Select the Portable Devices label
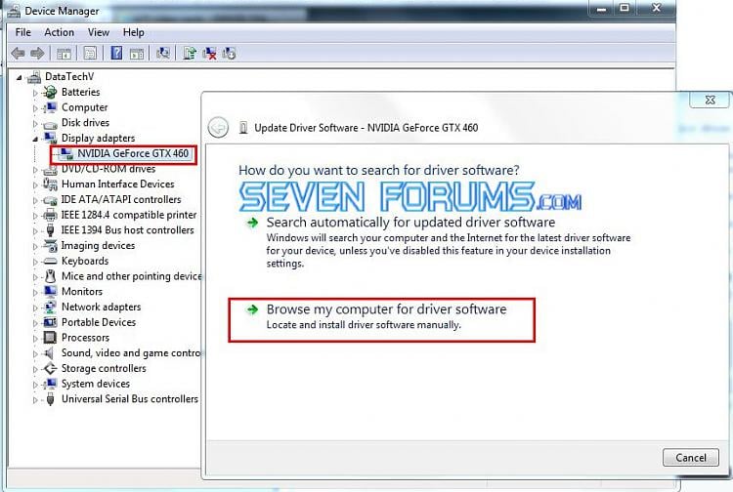 pos(99,322)
